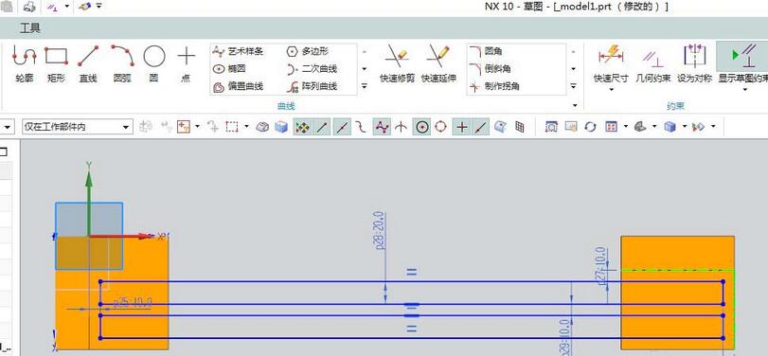Open the 工具 tab
Viewport: 768px width, 356px height.
point(30,28)
